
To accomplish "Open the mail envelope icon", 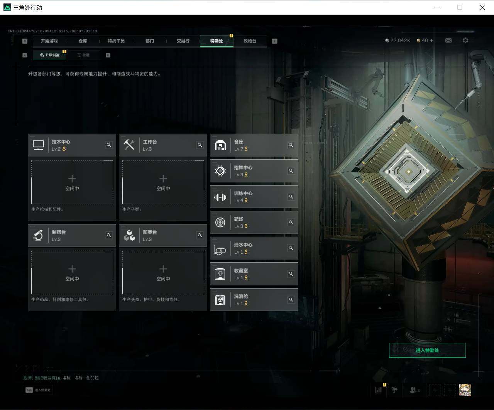I will click(x=448, y=40).
